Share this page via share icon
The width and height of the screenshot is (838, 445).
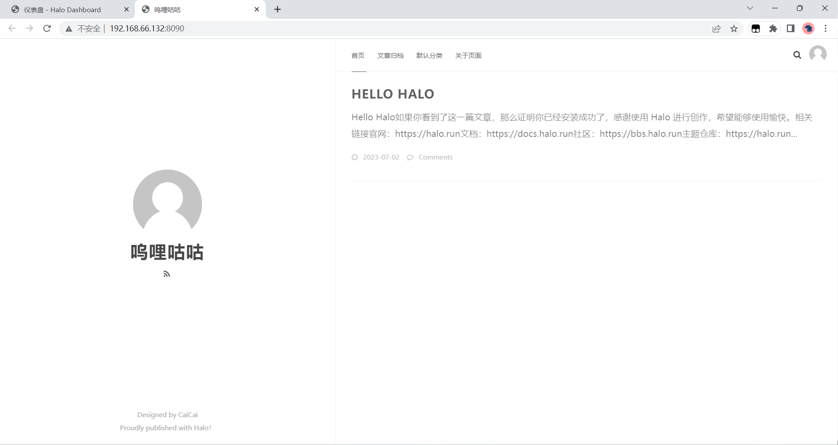coord(716,29)
